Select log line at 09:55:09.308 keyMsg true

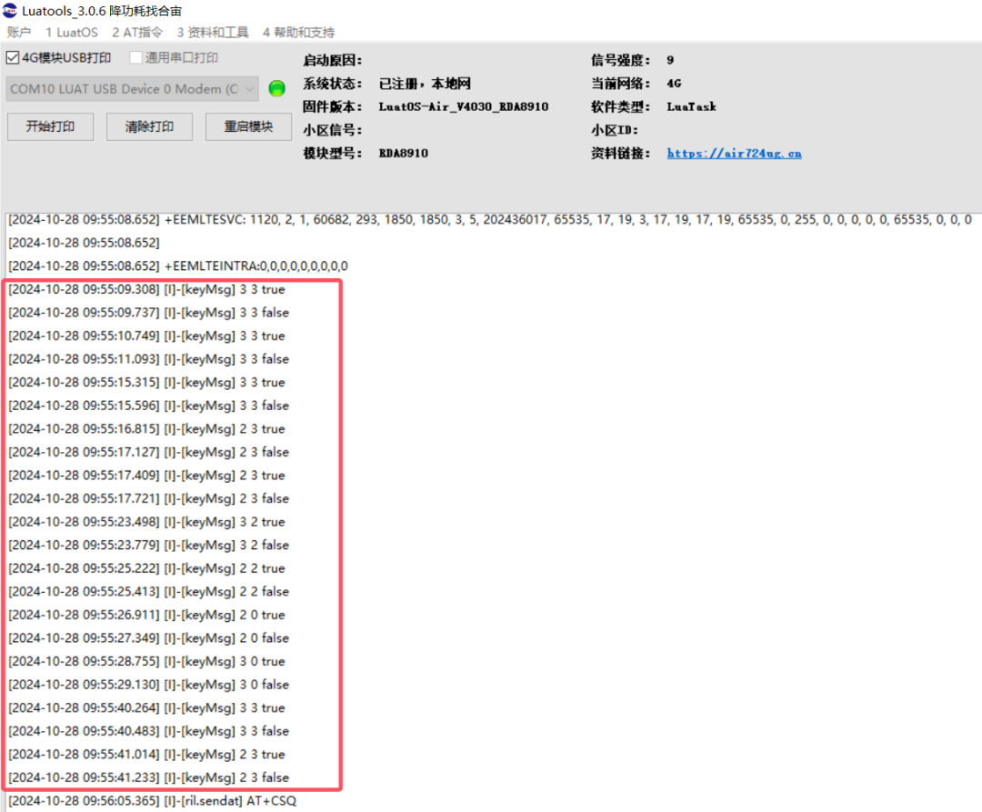[x=146, y=289]
